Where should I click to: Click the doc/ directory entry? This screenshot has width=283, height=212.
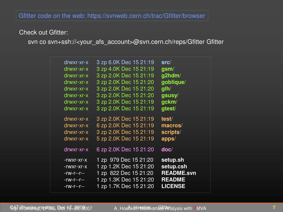[167, 149]
